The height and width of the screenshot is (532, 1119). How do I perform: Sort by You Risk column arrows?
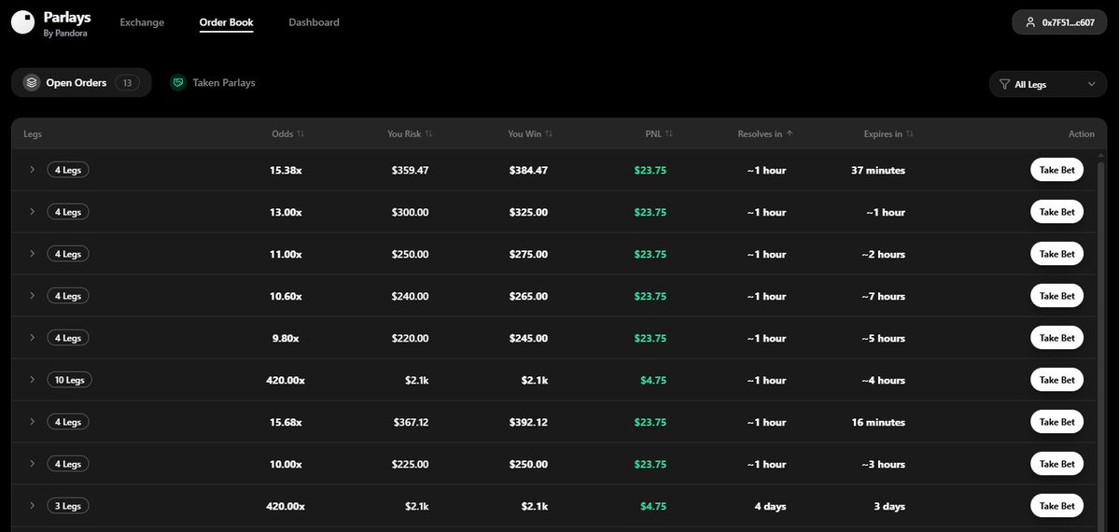pos(428,133)
